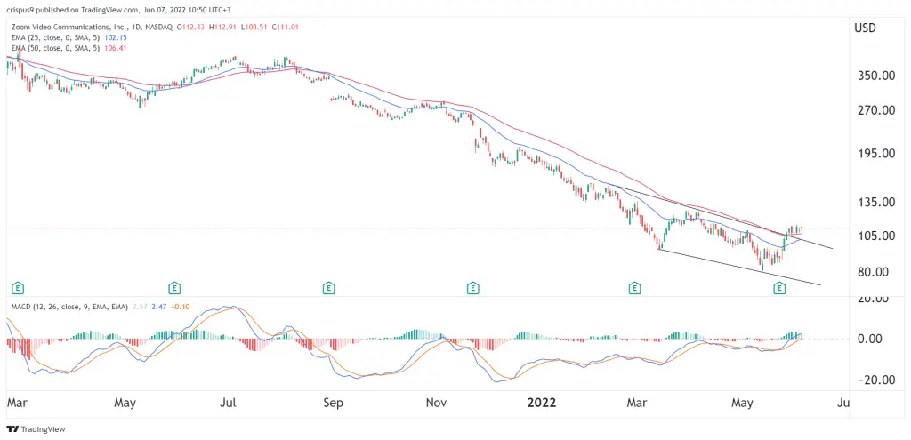Select the earnings E marker above the Sep label

[329, 287]
